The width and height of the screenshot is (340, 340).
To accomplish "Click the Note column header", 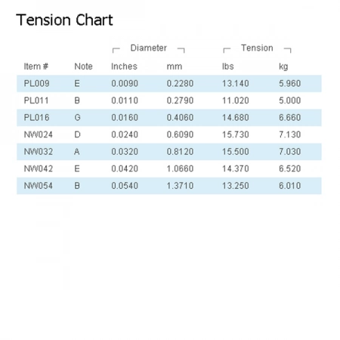I will (x=83, y=66).
